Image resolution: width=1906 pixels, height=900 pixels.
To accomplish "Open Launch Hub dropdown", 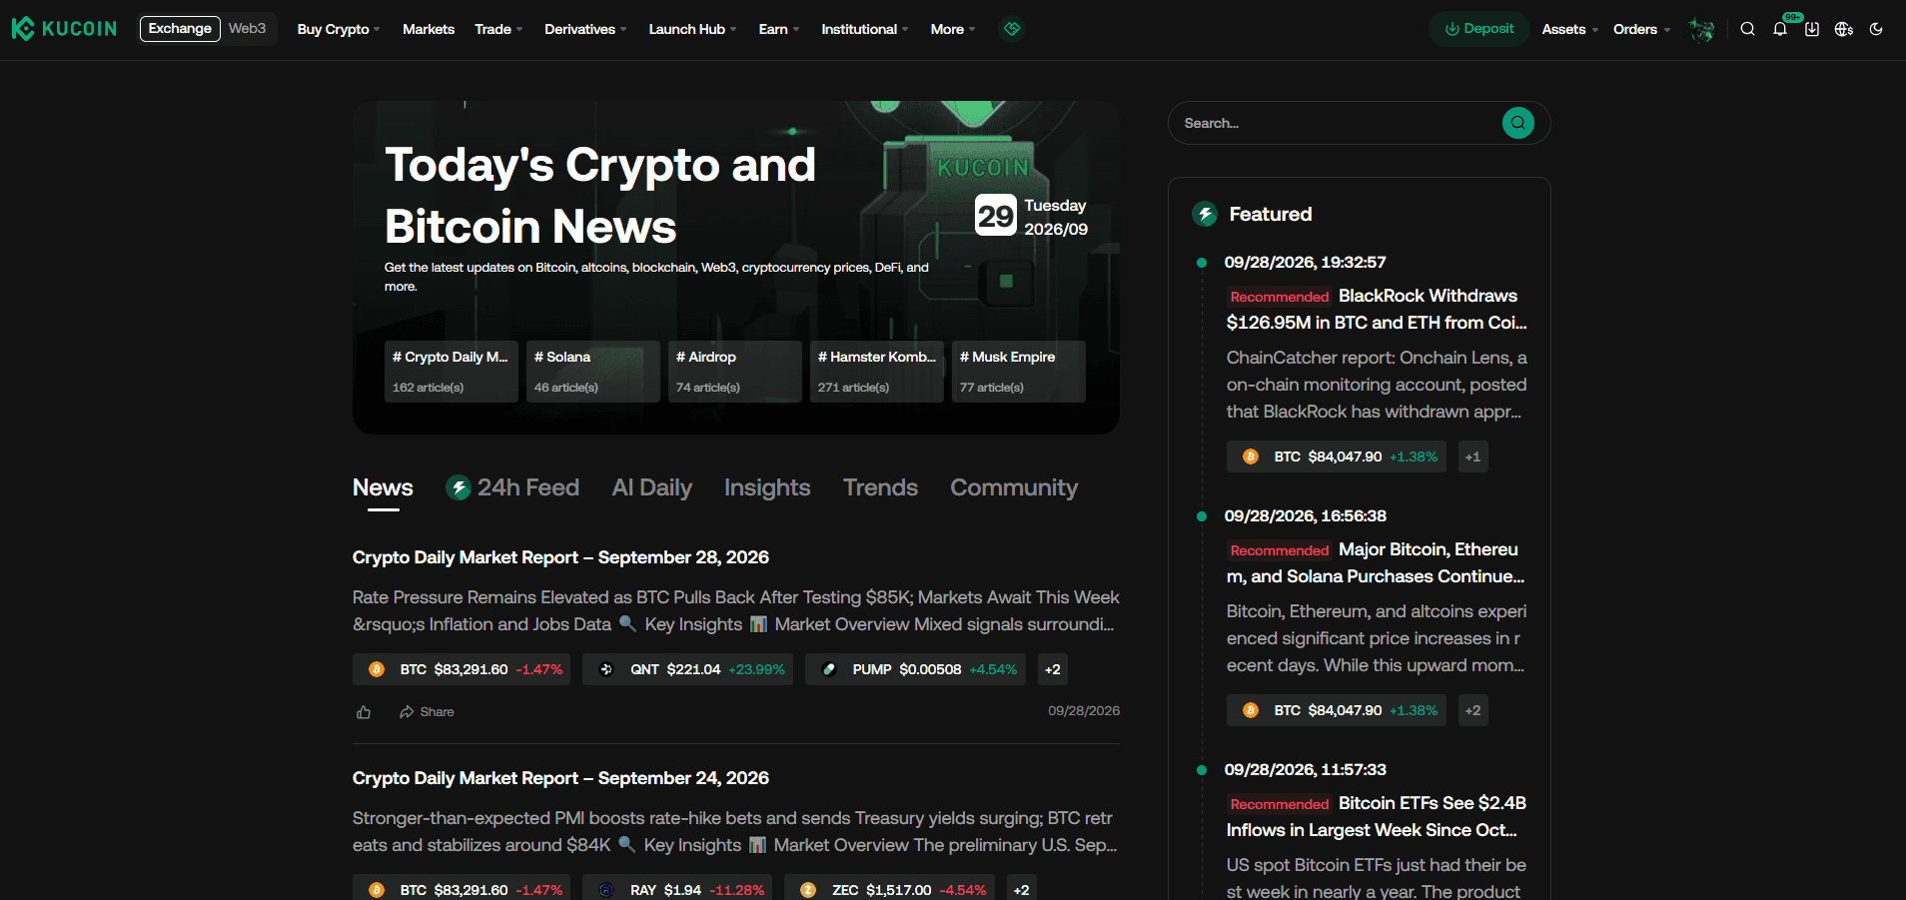I will click(692, 29).
